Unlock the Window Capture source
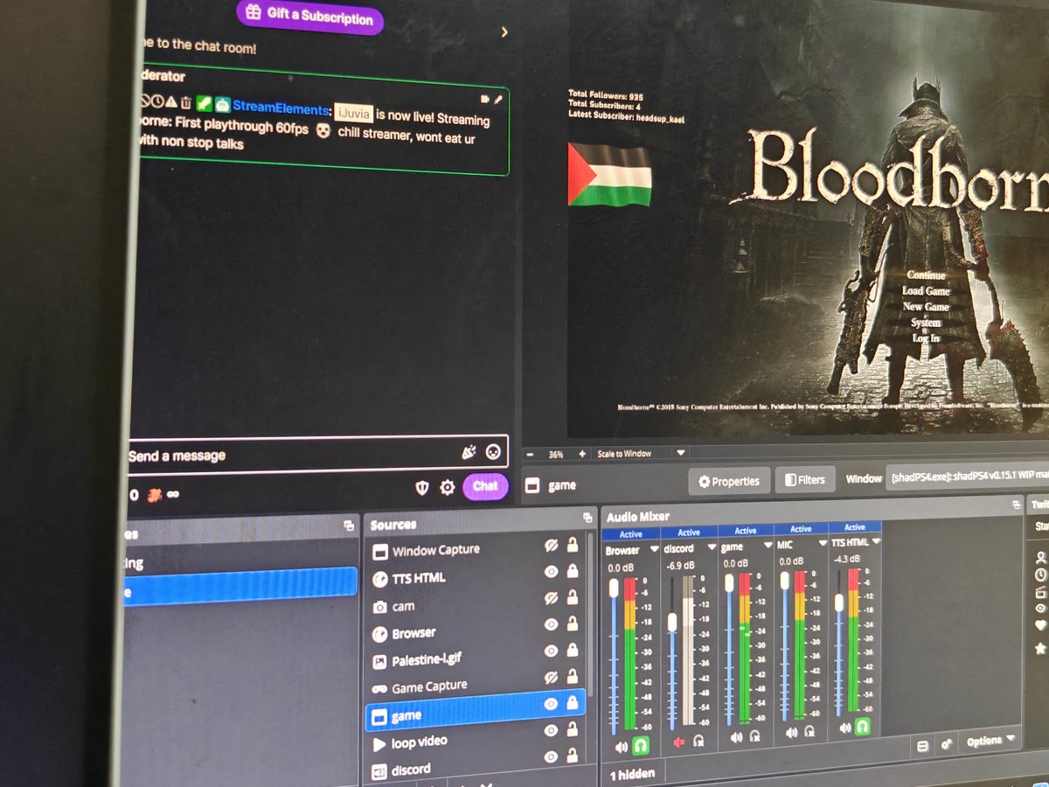Viewport: 1049px width, 787px height. (x=573, y=545)
